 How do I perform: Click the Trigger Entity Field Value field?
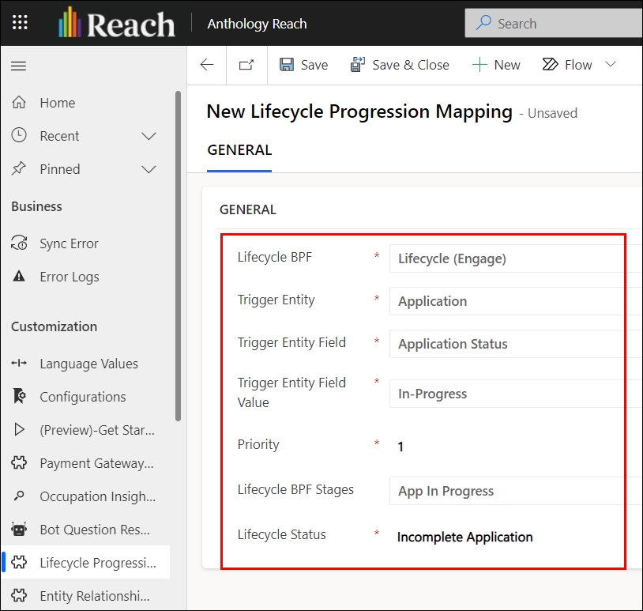click(515, 394)
